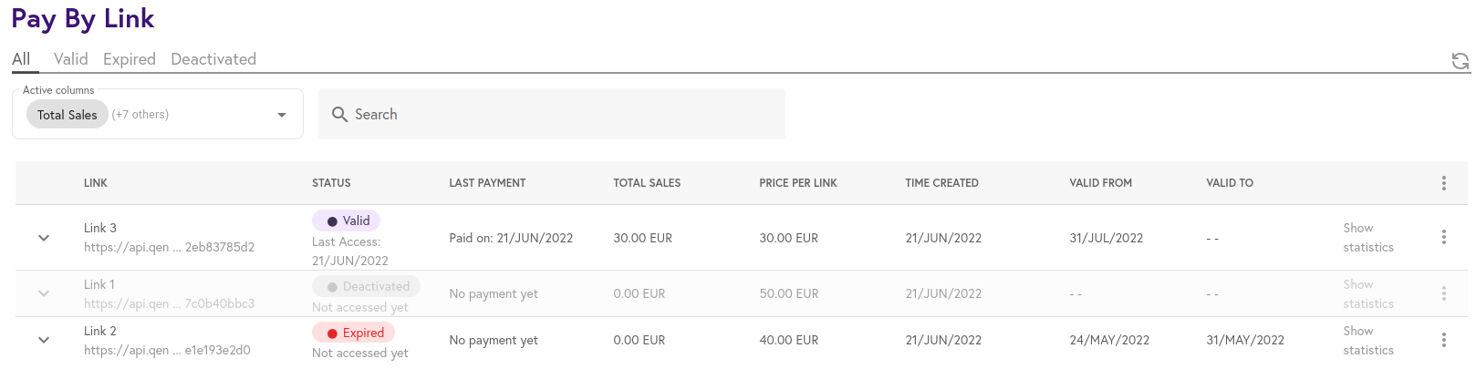The width and height of the screenshot is (1476, 369).
Task: Click the search magnifier icon
Action: pos(339,114)
